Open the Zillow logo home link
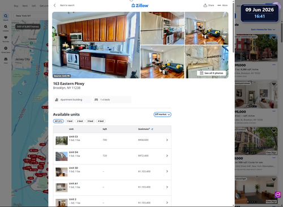Screen dimensions: 283x207 pos(140,6)
